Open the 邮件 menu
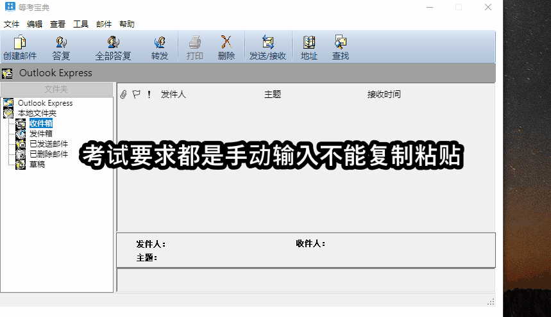The image size is (551, 317). (x=104, y=24)
